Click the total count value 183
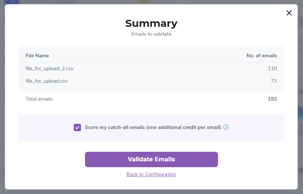 coord(272,99)
